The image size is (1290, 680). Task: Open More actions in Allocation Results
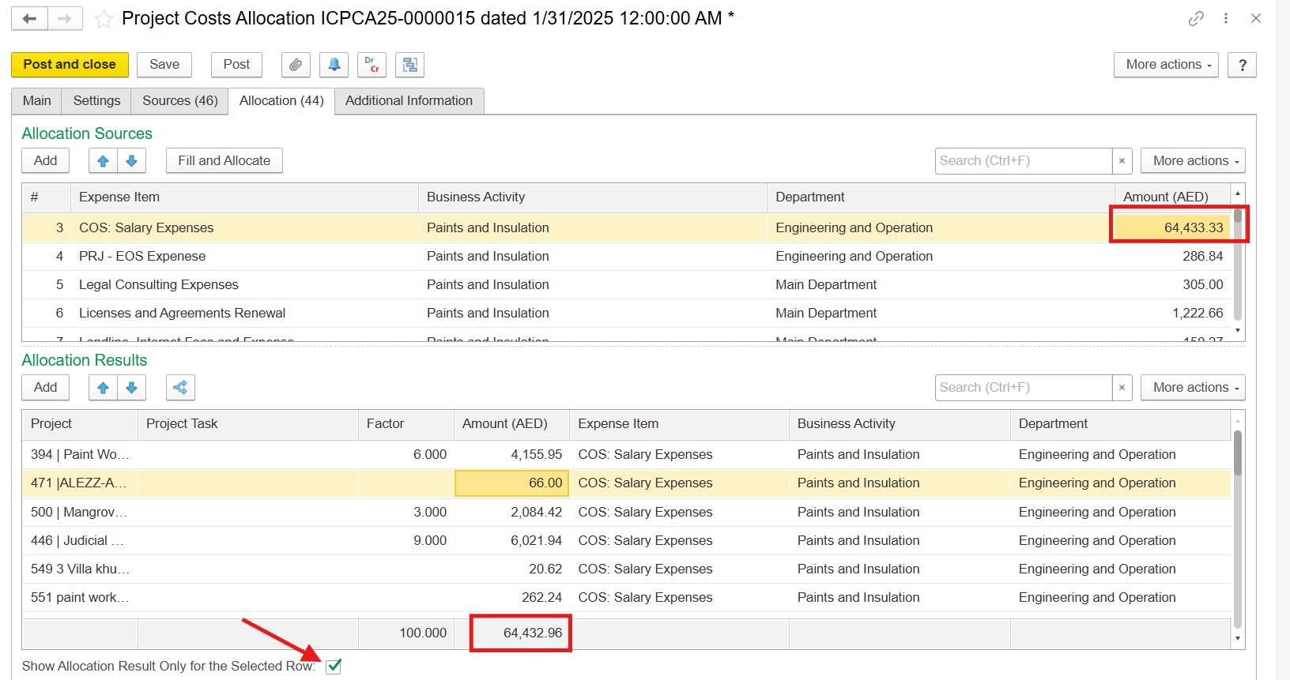[1192, 388]
